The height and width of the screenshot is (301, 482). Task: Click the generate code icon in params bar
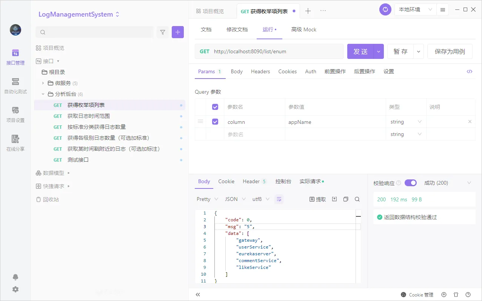tap(470, 71)
